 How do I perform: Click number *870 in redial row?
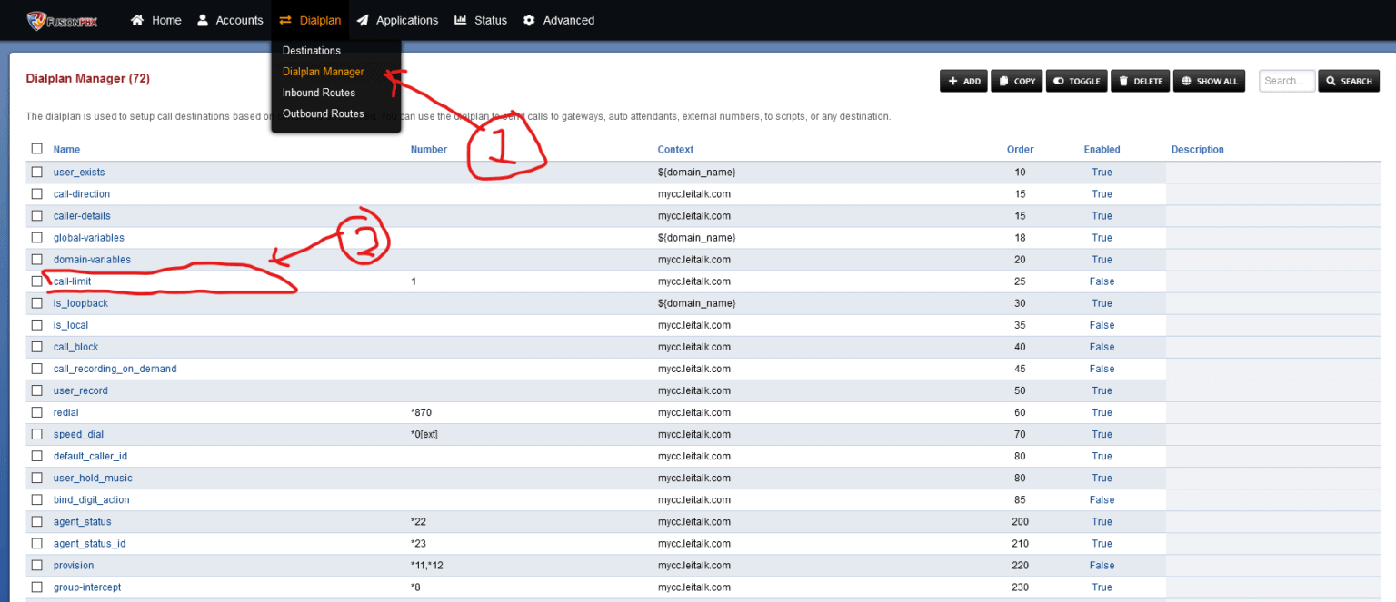(x=422, y=412)
